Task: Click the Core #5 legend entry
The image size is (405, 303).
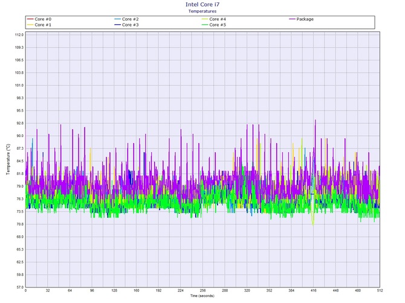Action: 213,25
